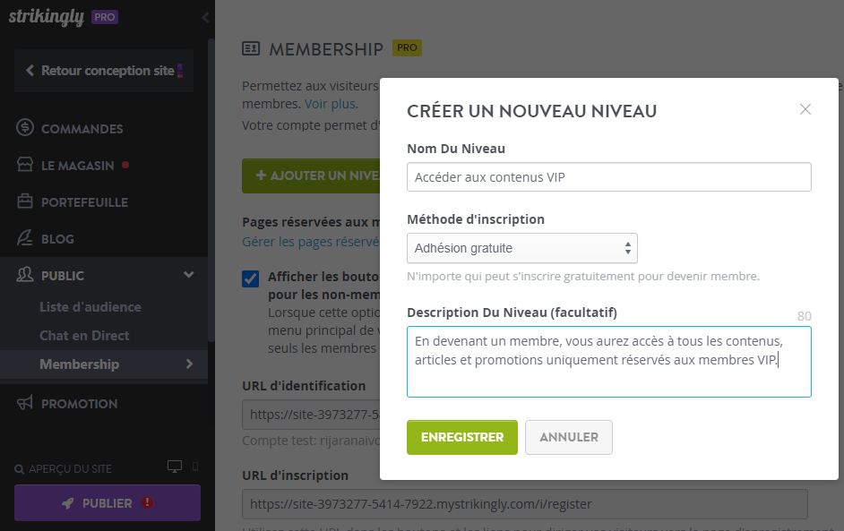Viewport: 844px width, 531px height.
Task: Expand the Membership submenu arrow
Action: (189, 364)
